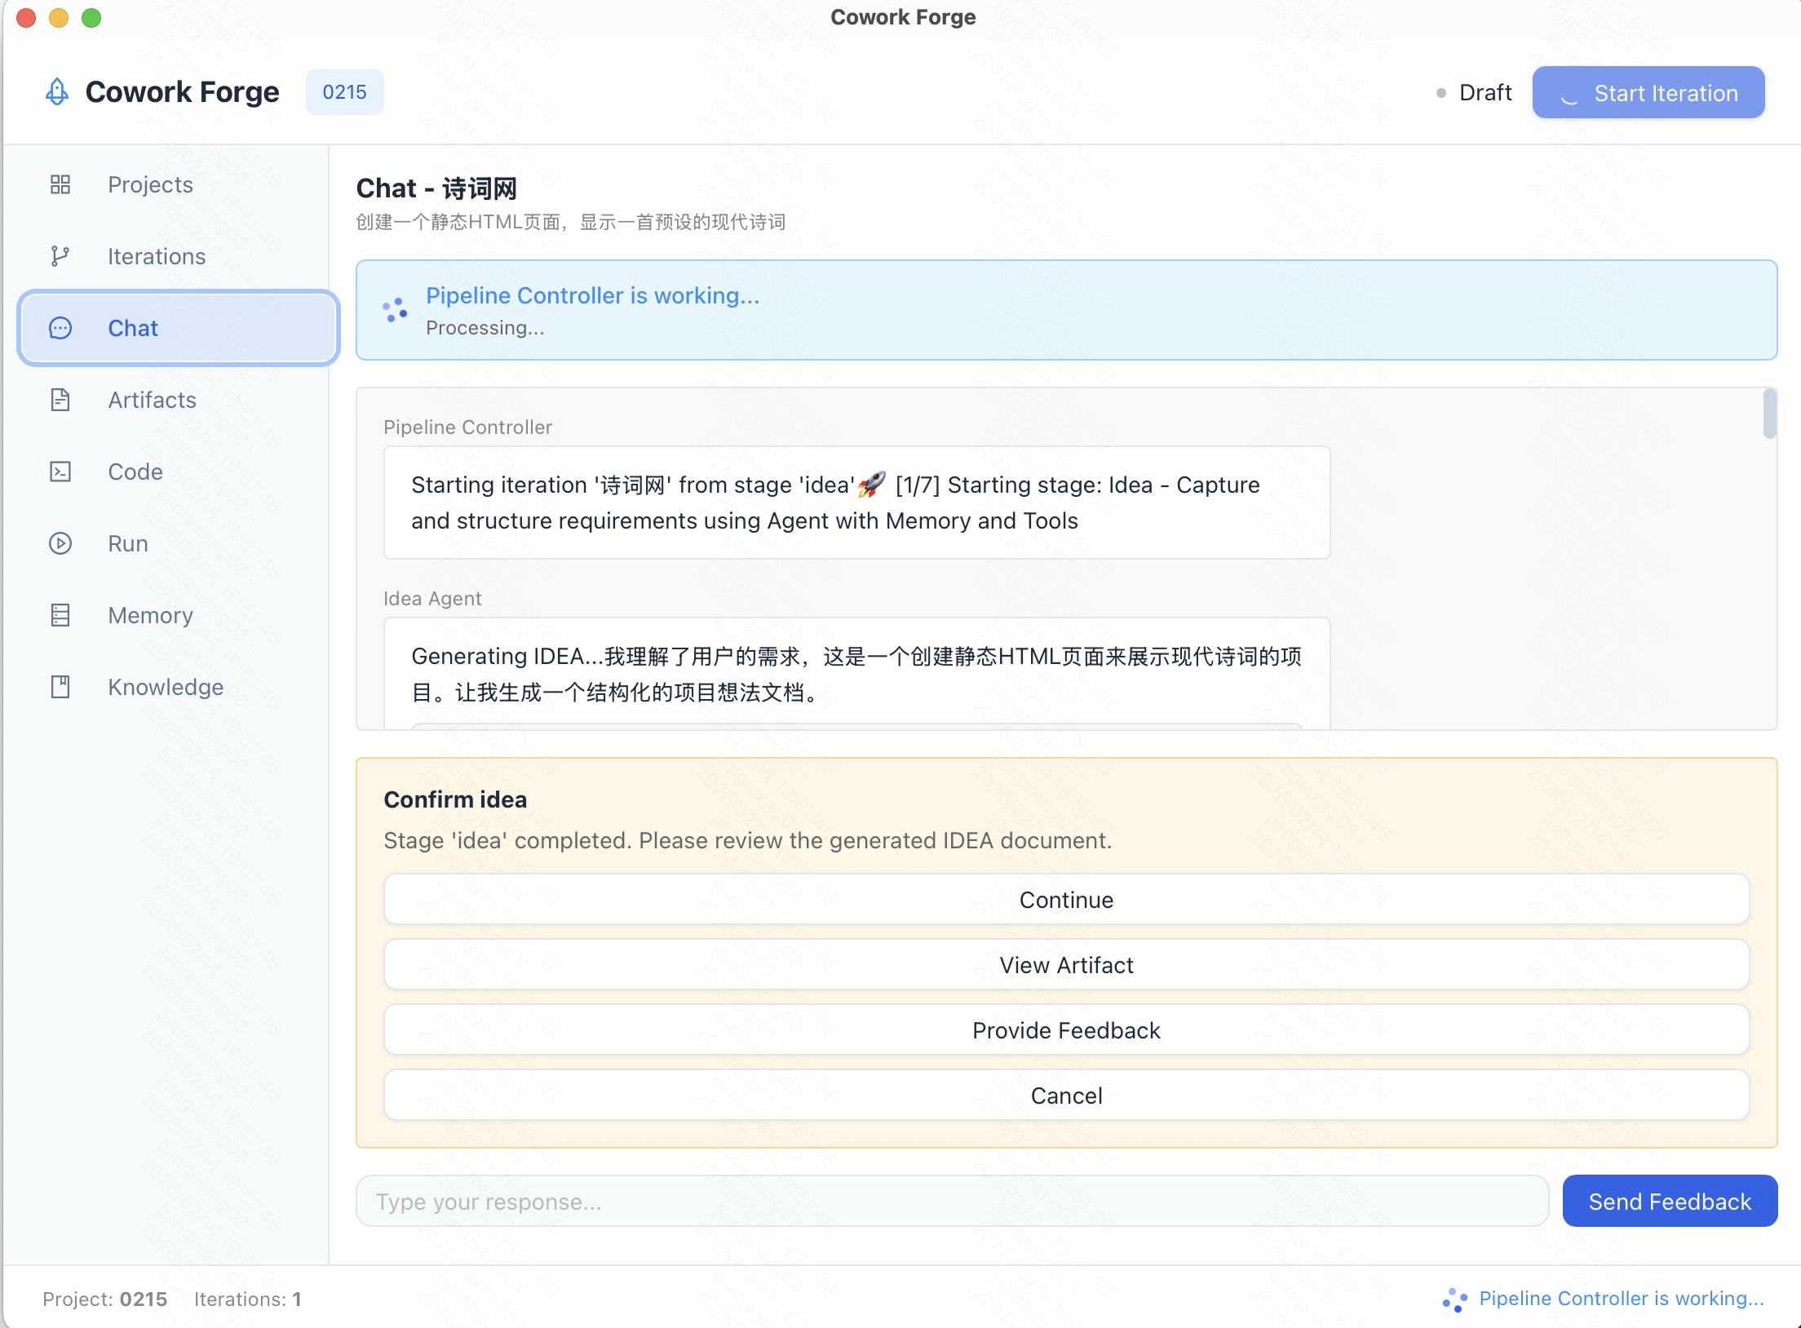Choose Provide Feedback option
This screenshot has height=1328, width=1801.
1066,1030
